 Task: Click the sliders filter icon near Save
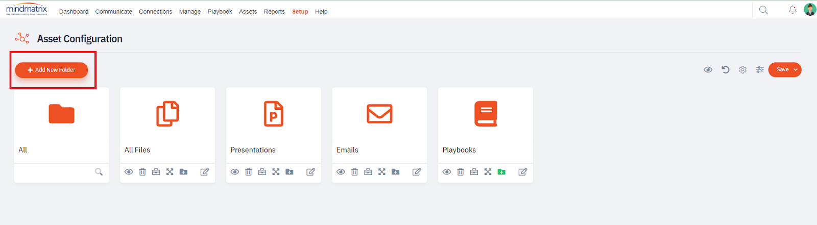(760, 70)
